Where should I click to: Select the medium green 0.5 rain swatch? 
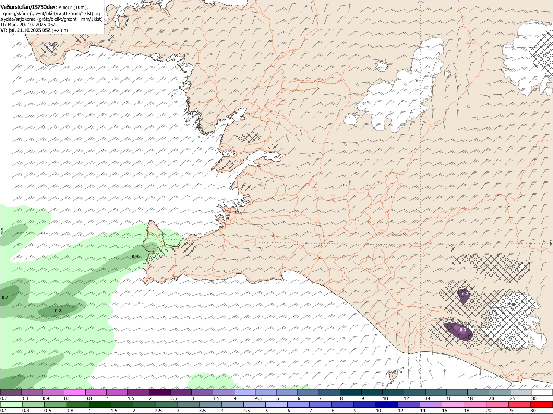pyautogui.click(x=55, y=405)
